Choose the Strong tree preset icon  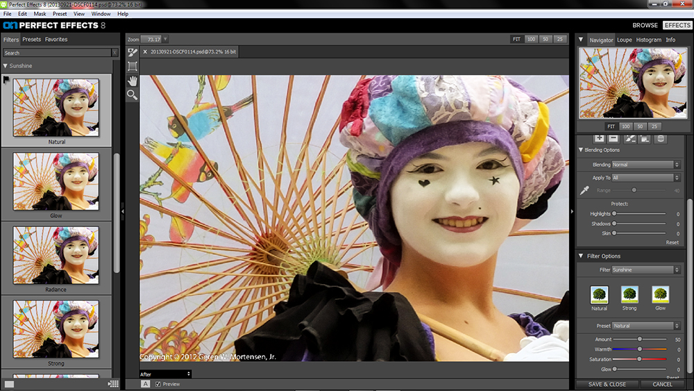(x=630, y=294)
